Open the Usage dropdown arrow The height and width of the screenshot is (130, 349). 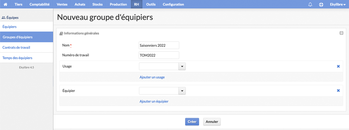pos(182,66)
